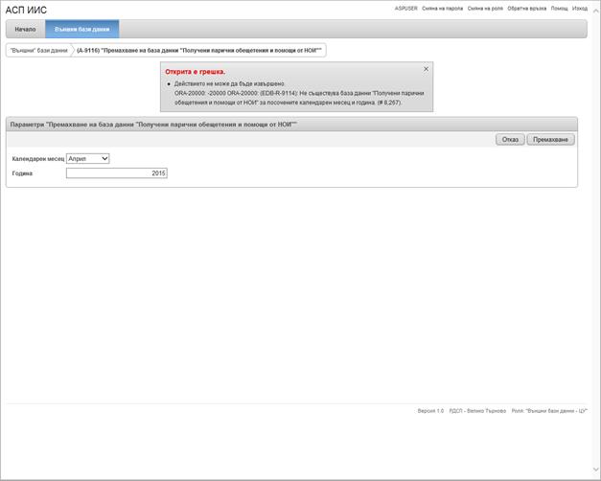
Task: Open the Смяна на парола link
Action: [442, 9]
